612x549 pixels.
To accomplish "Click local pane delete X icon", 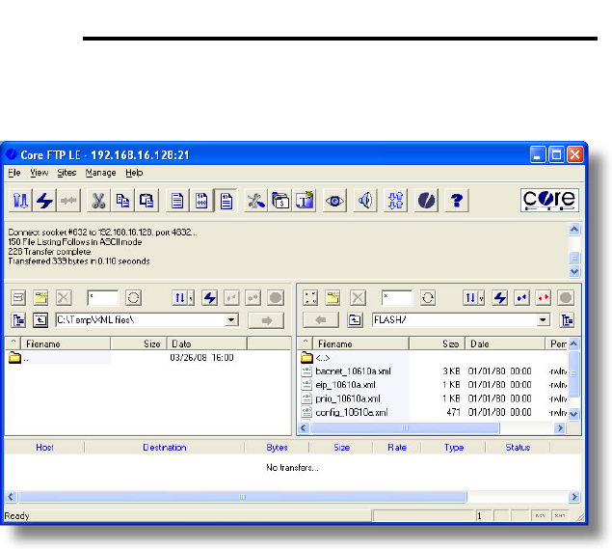I will click(64, 298).
